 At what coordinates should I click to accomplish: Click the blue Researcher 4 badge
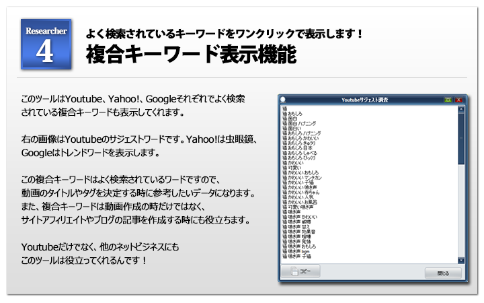coord(46,44)
